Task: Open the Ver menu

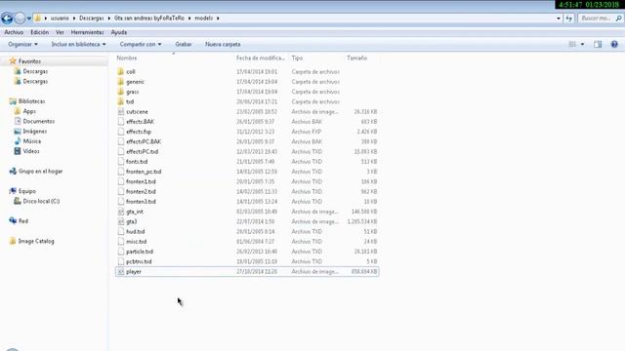Action: (x=60, y=32)
